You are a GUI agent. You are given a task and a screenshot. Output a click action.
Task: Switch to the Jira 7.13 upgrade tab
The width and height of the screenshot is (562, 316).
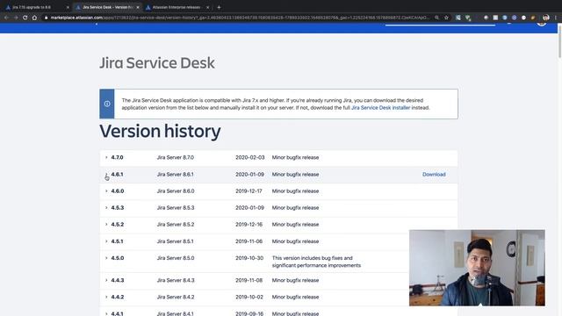pos(36,7)
